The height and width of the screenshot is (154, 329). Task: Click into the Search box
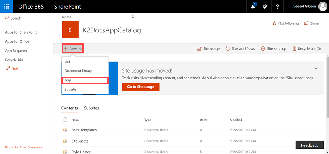pos(27,18)
